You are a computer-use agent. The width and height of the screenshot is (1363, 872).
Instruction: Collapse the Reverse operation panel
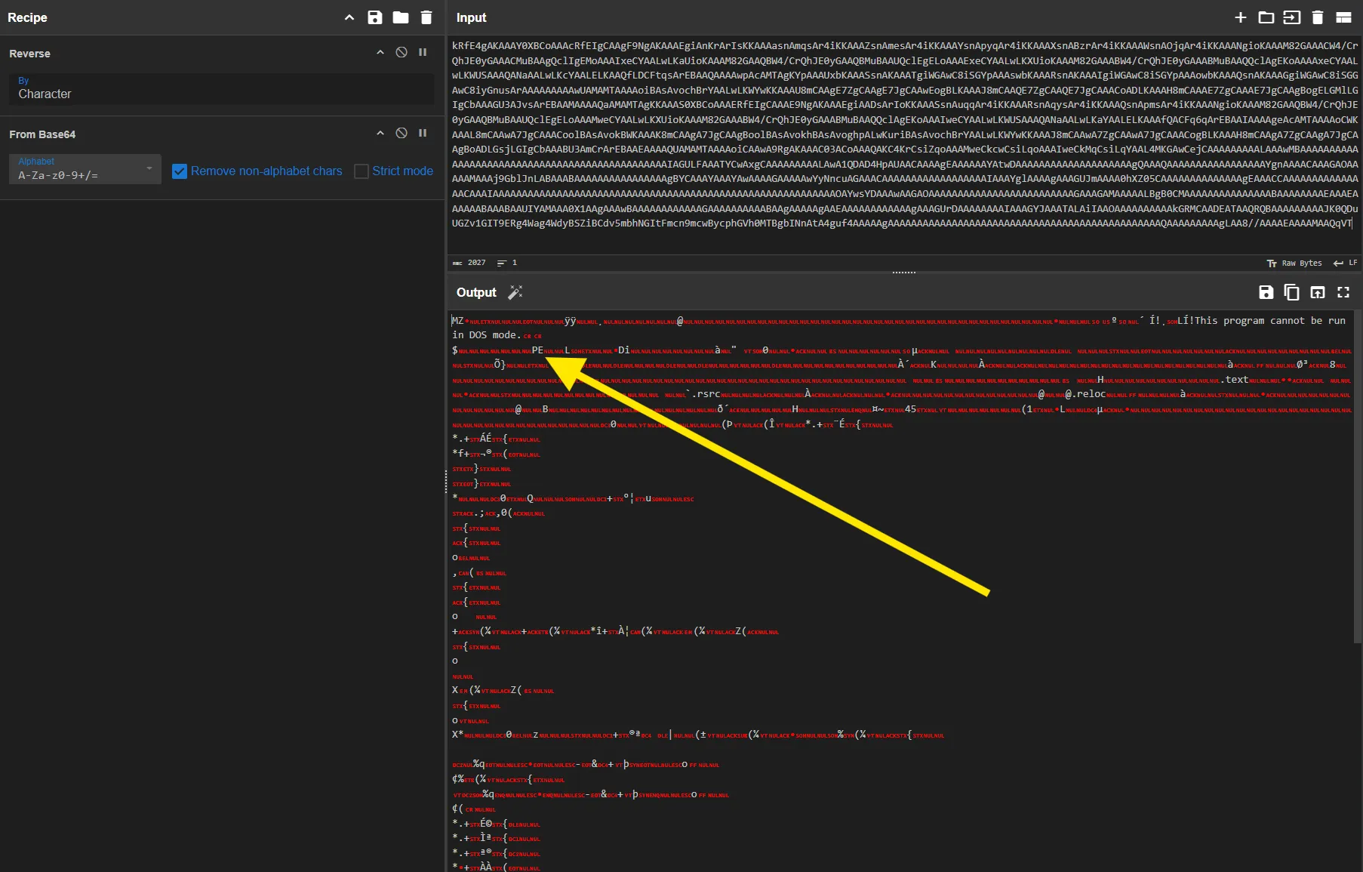click(380, 52)
